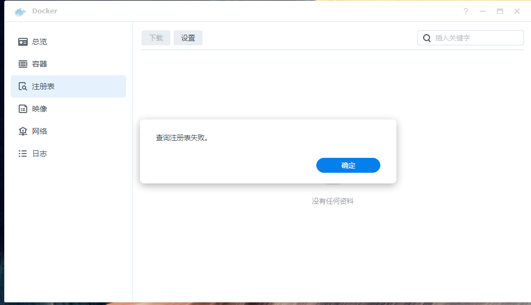Go to the 映像 section label
Viewport: 531px width, 305px height.
40,109
